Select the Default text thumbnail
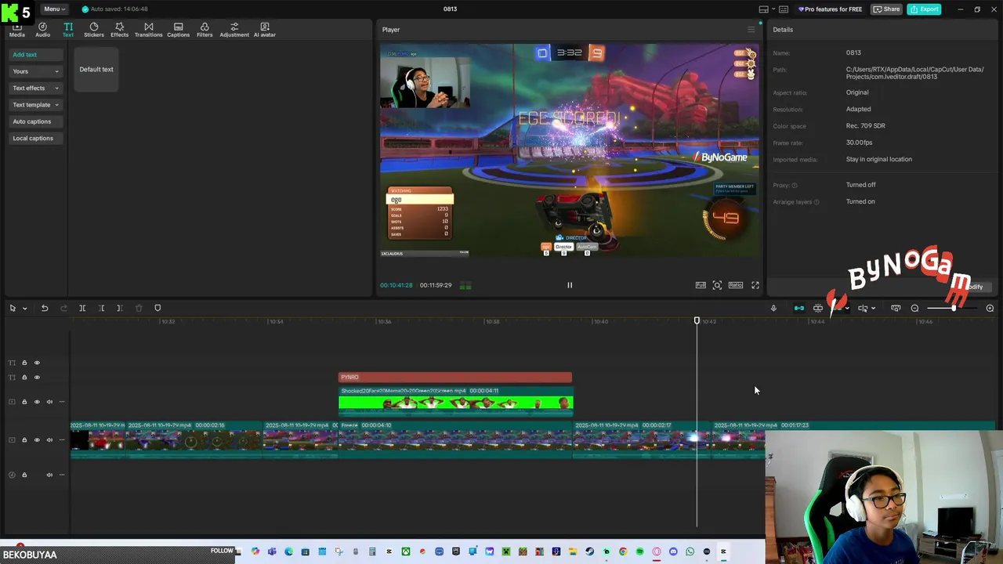The width and height of the screenshot is (1003, 564). [x=96, y=69]
